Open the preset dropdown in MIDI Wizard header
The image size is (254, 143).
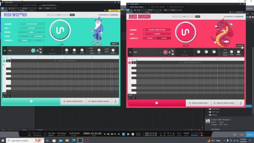tap(58, 15)
